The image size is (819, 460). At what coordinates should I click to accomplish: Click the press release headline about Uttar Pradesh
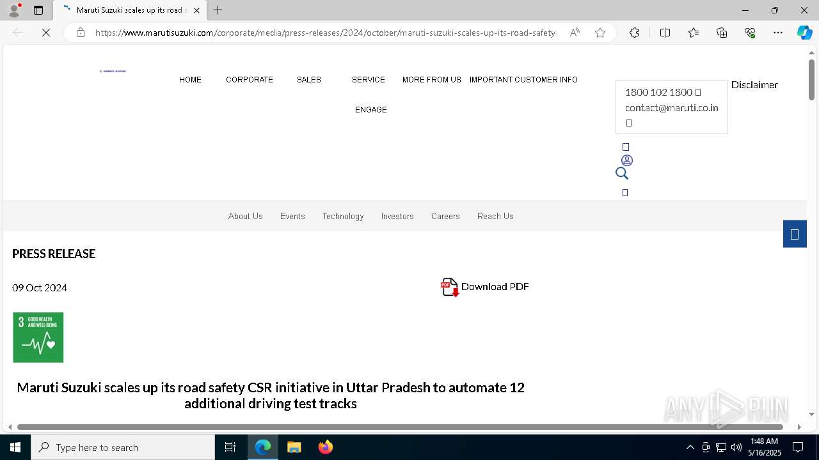point(271,395)
